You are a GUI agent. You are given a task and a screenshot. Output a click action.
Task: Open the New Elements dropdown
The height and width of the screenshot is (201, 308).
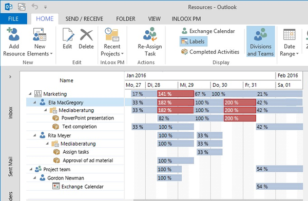(40, 42)
